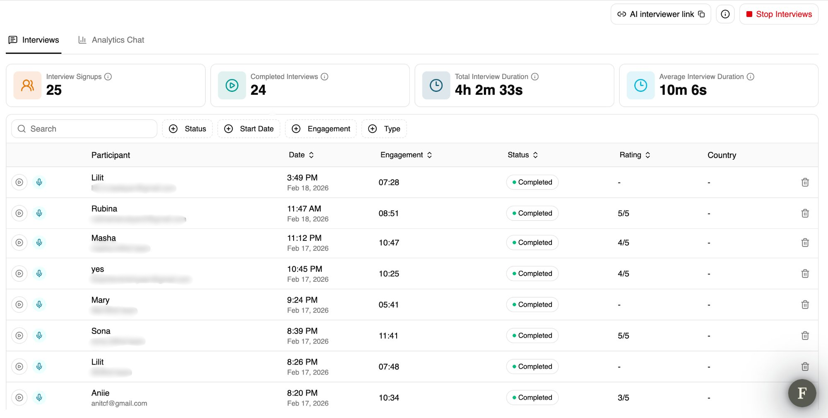Image resolution: width=828 pixels, height=418 pixels.
Task: Play Lilit's 3:49 PM interview
Action: click(x=19, y=182)
